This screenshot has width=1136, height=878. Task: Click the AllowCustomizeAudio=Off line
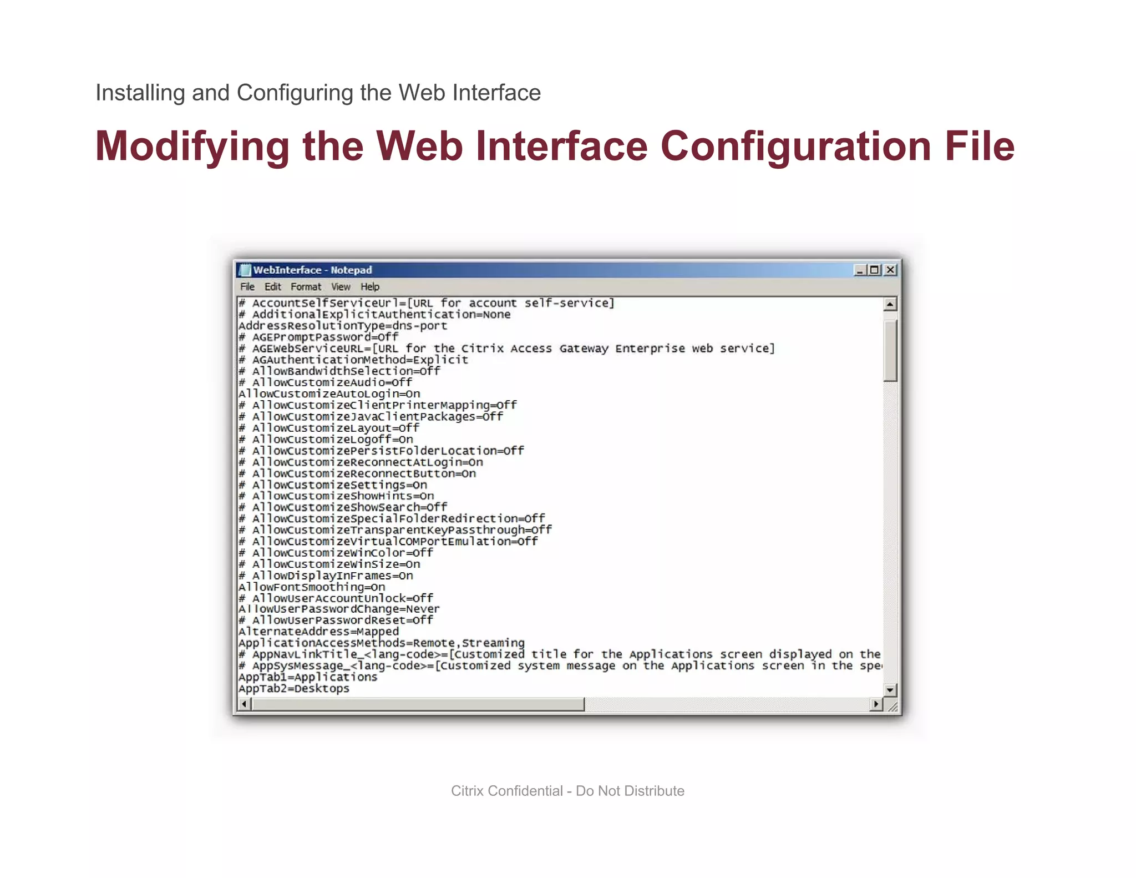point(326,382)
